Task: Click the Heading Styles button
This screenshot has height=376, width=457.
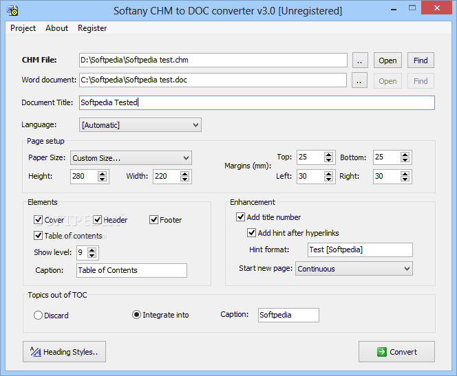Action: (64, 351)
